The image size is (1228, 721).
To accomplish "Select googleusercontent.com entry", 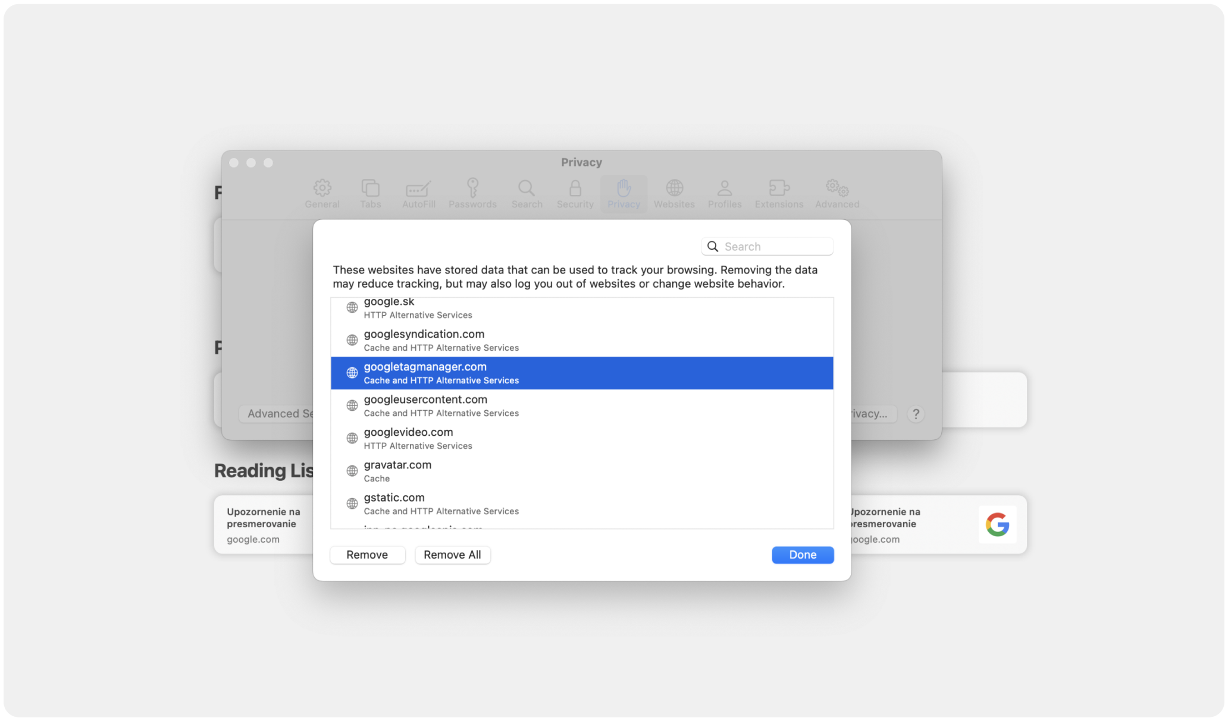I will [581, 405].
